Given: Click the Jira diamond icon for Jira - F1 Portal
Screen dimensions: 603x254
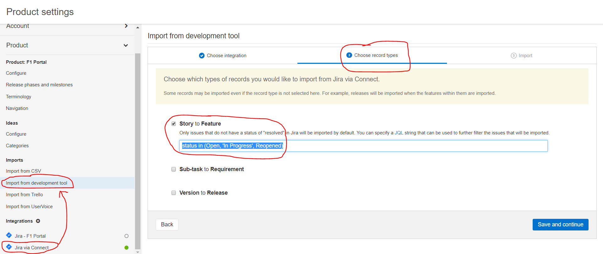Looking at the screenshot, I should coord(9,235).
